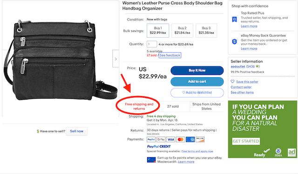This screenshot has width=298, height=174.
Task: Click the heart icon beside Save this seller
Action: pyautogui.click(x=233, y=81)
